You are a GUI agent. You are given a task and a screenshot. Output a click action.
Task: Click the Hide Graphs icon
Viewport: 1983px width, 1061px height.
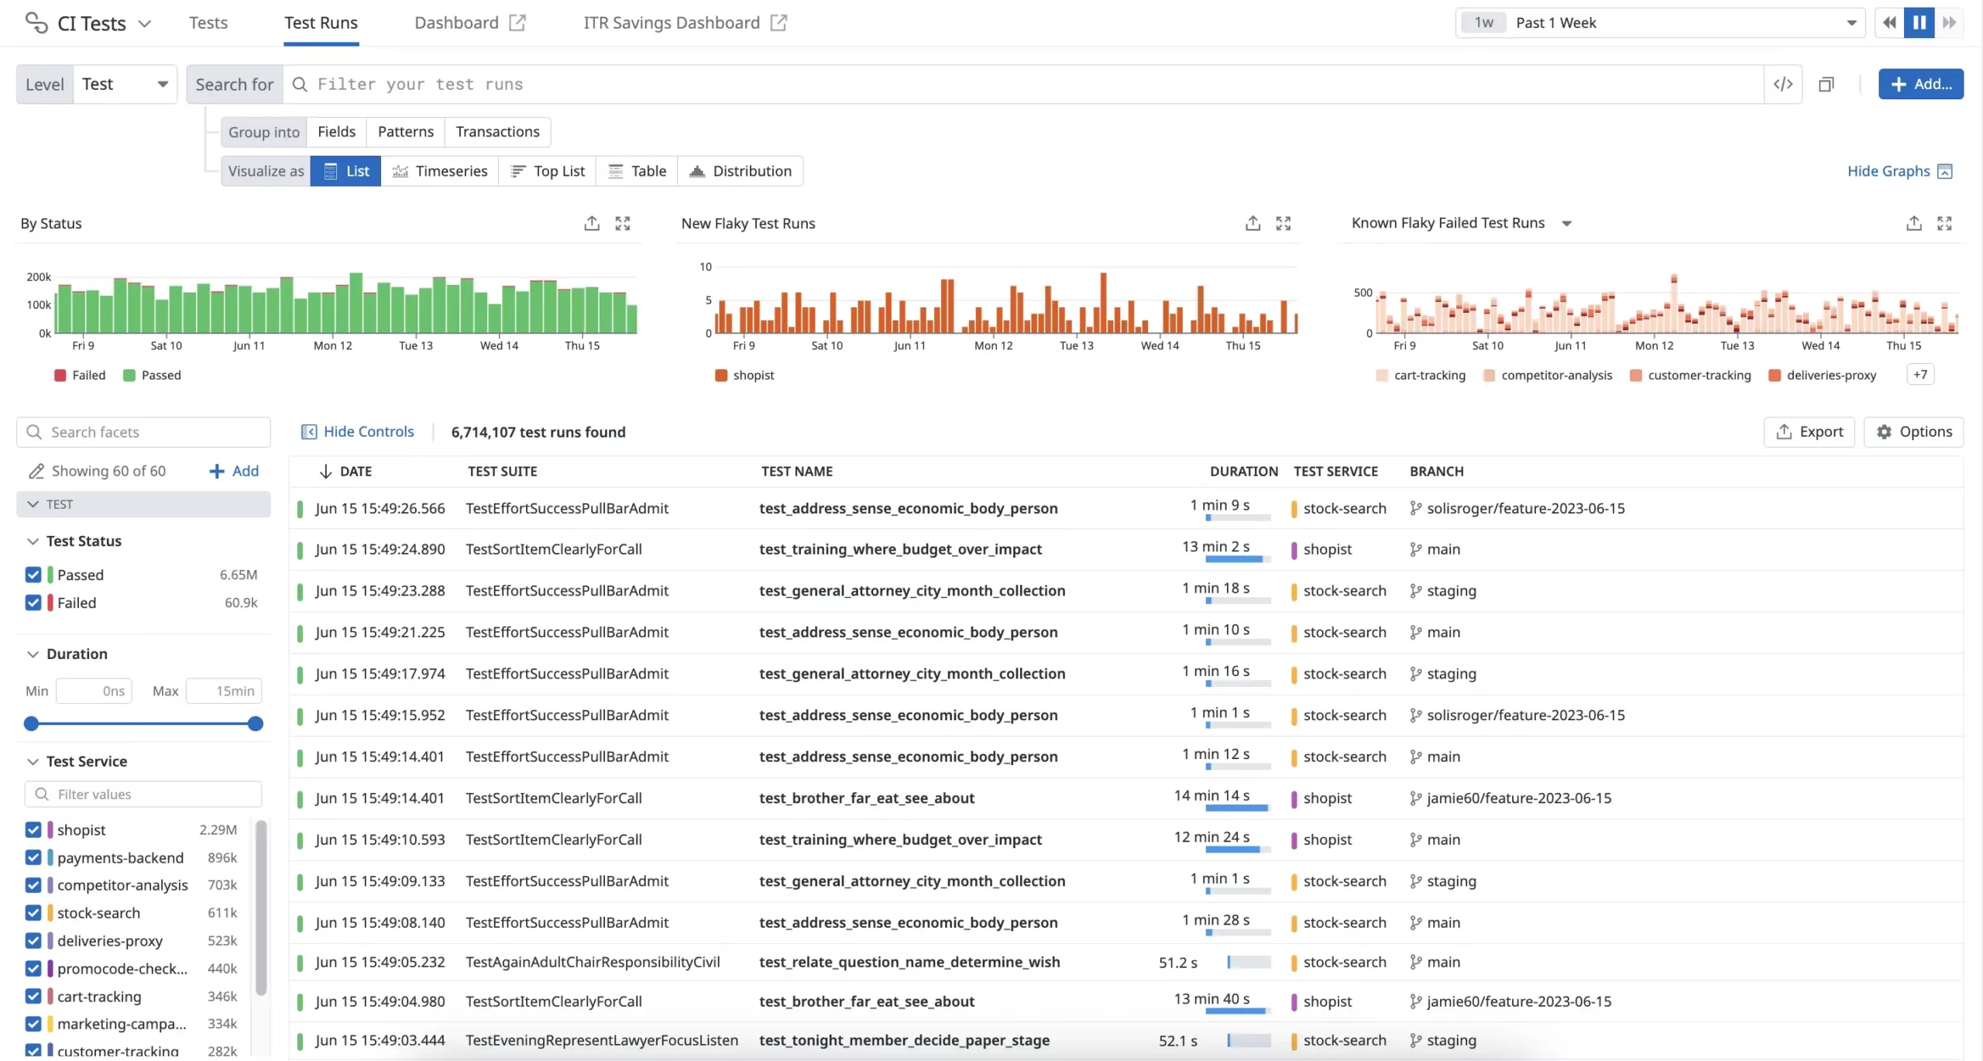coord(1944,171)
